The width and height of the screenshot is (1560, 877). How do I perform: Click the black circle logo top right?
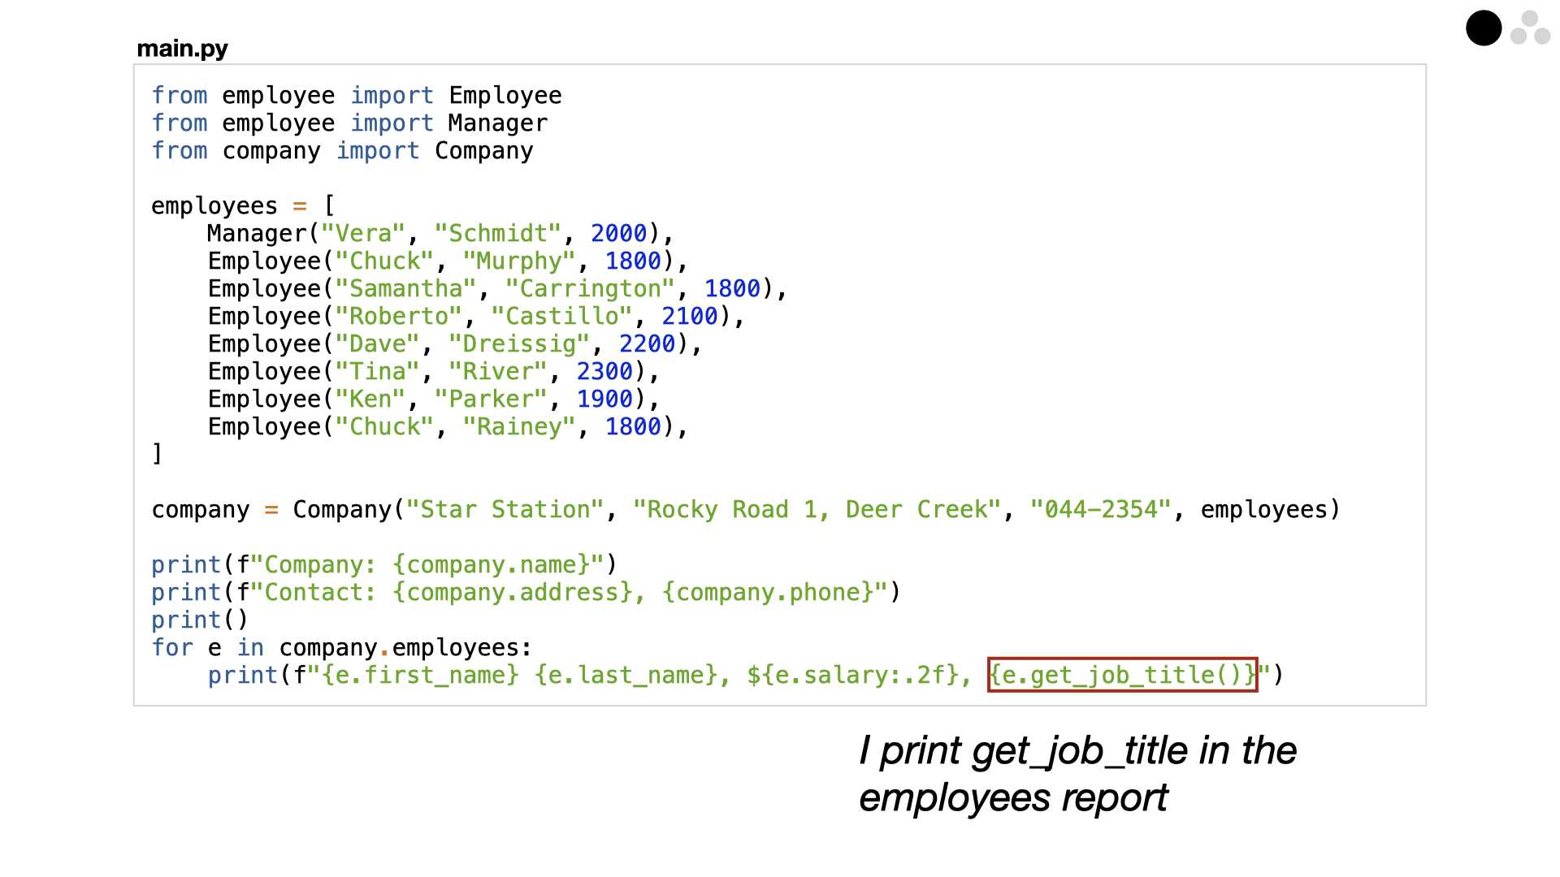coord(1484,28)
